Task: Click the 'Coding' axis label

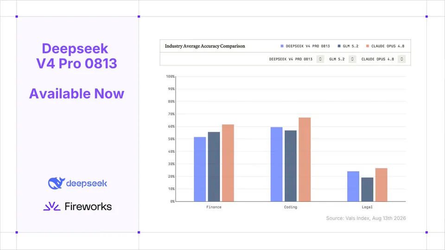Action: click(290, 207)
